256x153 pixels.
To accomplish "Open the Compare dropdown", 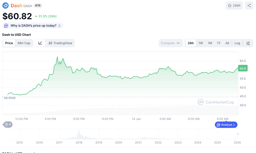I will point(170,43).
